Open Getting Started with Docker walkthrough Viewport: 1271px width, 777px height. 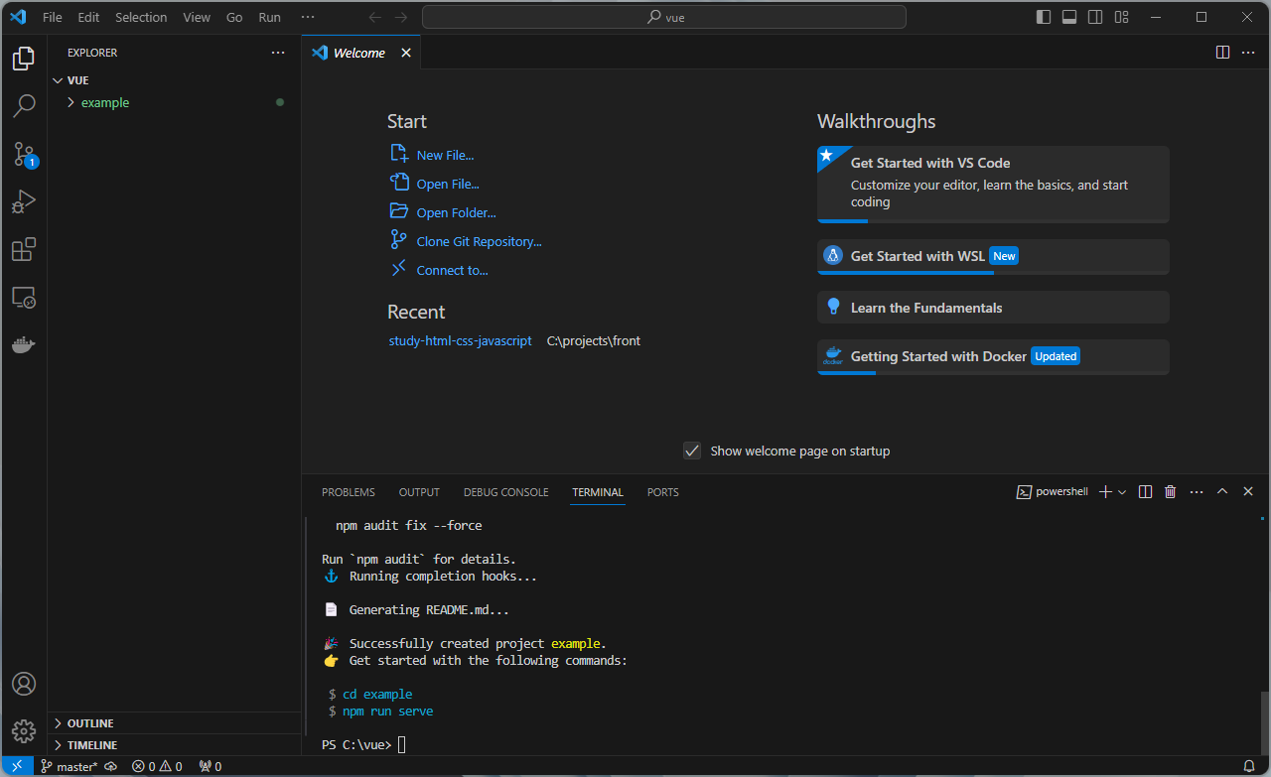(993, 356)
